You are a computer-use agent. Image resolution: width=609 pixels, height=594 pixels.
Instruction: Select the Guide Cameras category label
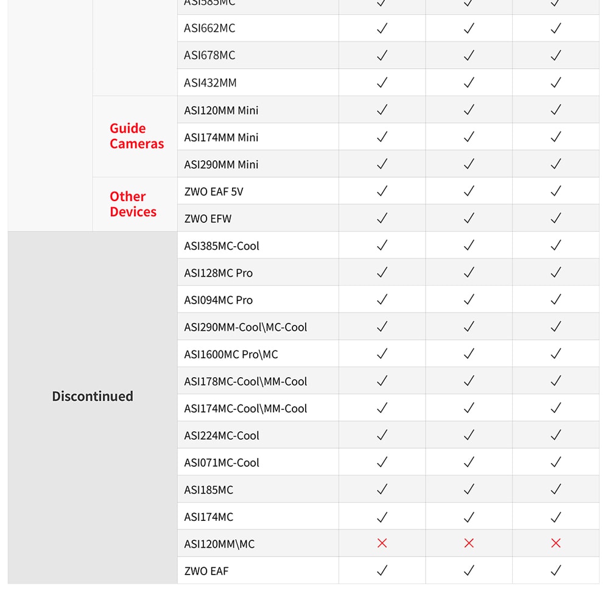coord(136,136)
